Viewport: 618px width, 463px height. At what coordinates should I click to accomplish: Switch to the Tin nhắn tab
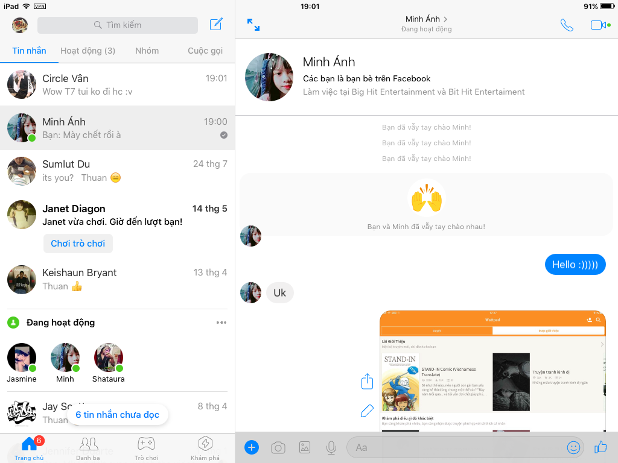tap(29, 51)
